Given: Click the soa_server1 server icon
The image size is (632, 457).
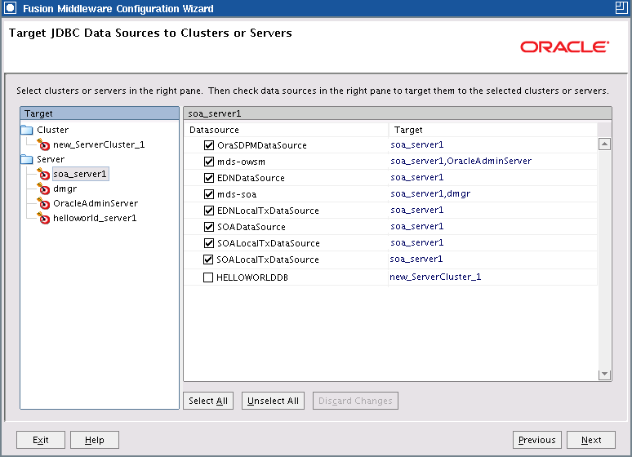Looking at the screenshot, I should click(x=43, y=174).
